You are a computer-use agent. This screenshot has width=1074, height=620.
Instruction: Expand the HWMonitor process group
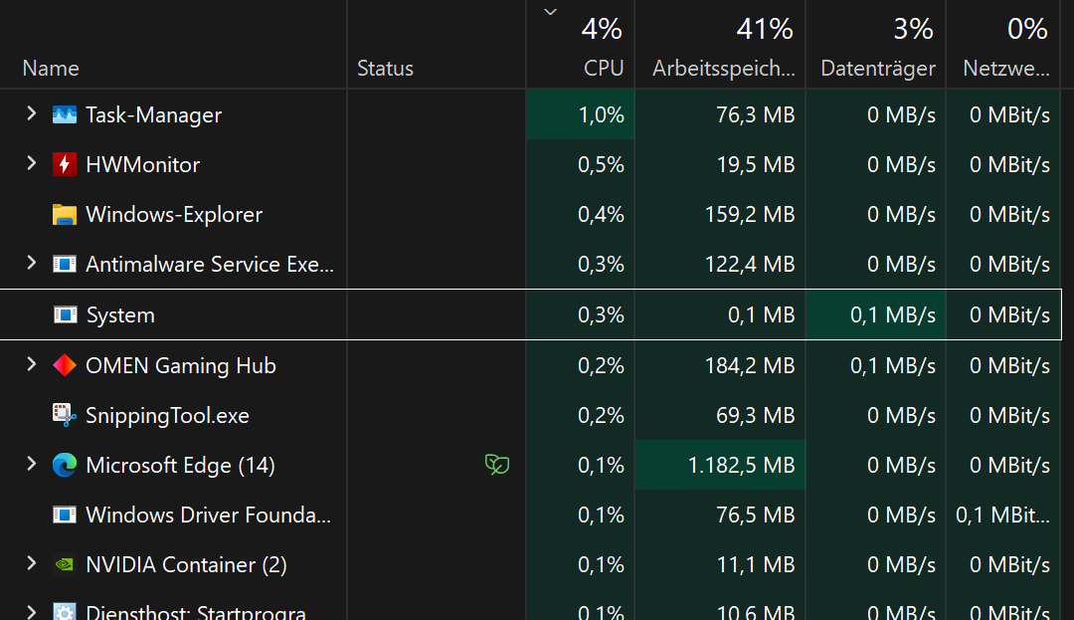coord(31,164)
